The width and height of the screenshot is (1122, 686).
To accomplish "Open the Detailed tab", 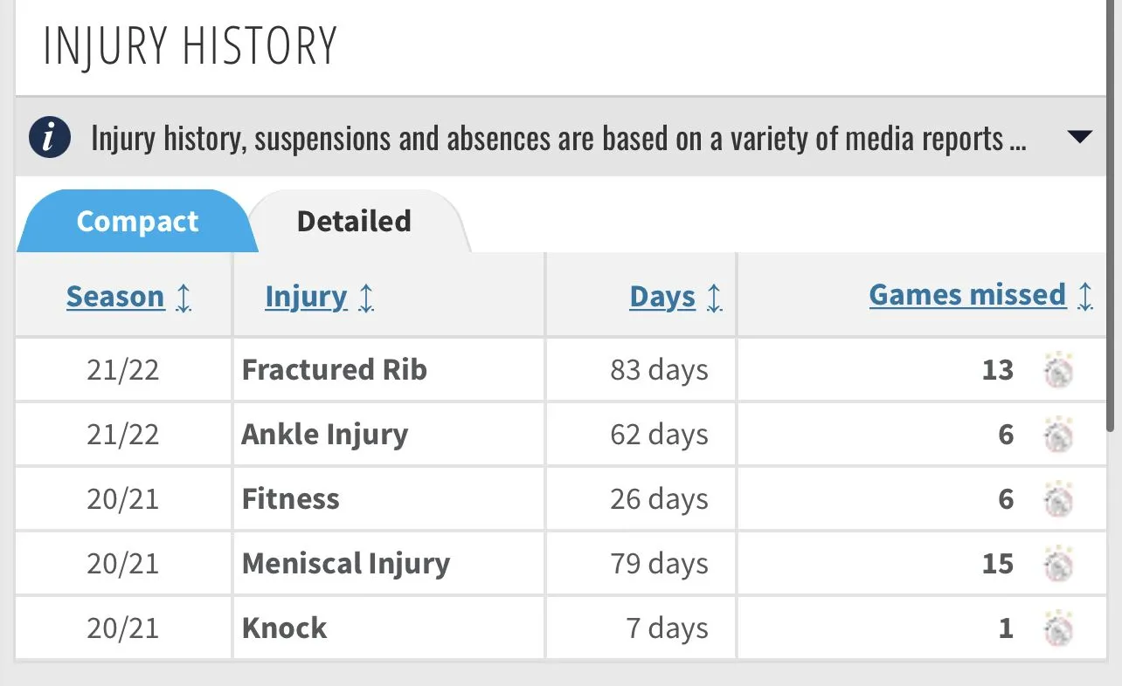I will coord(354,222).
